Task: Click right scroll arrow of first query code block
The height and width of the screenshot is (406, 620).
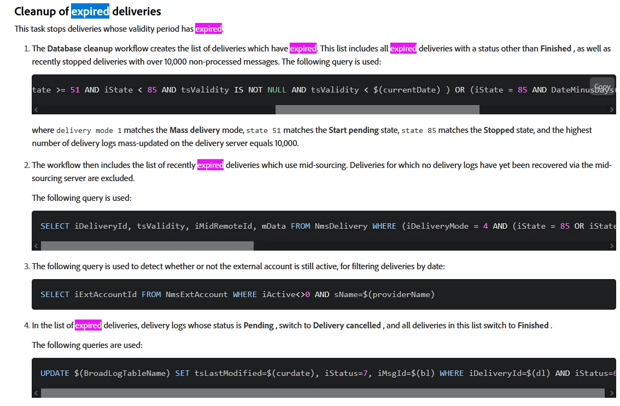Action: click(612, 109)
